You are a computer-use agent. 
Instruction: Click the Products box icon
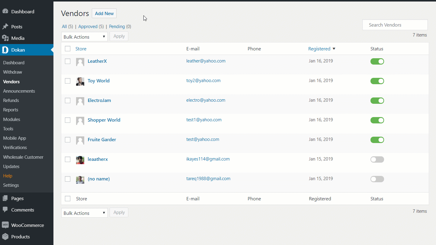pyautogui.click(x=5, y=237)
